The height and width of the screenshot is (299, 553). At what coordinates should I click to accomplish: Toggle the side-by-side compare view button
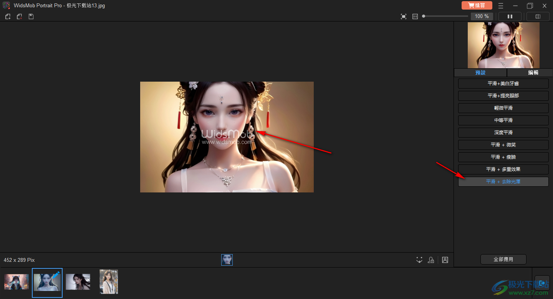click(x=510, y=16)
